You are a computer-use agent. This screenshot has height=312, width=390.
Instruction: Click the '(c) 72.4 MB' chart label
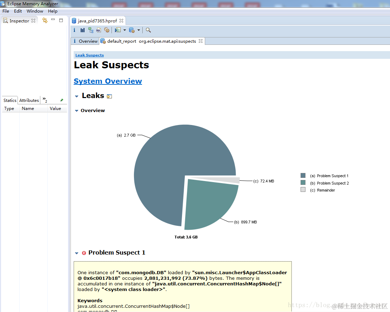264,181
